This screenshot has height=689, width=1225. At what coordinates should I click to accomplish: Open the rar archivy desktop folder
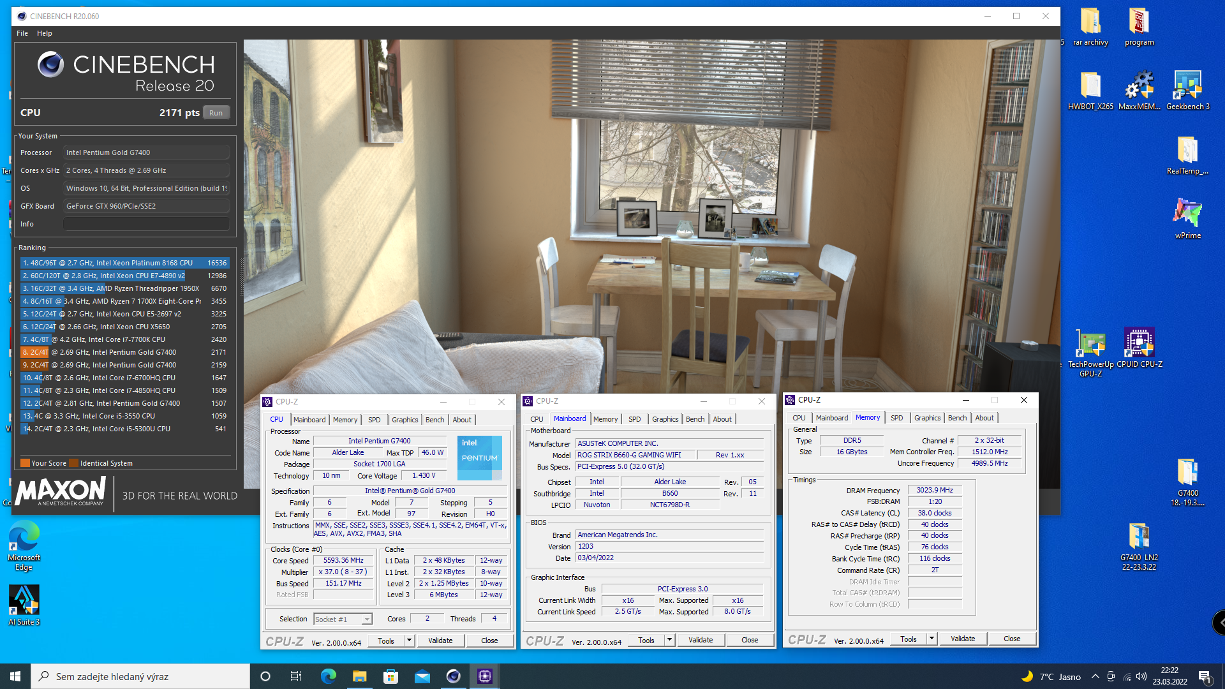(x=1090, y=27)
